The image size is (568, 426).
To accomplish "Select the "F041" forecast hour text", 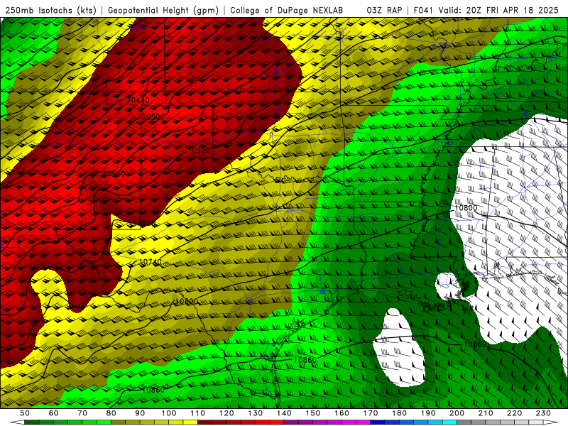I will pyautogui.click(x=423, y=10).
